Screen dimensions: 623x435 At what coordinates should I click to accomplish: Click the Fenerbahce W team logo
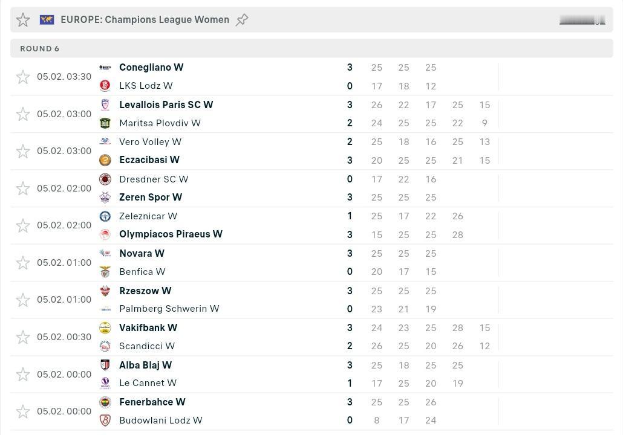click(x=105, y=402)
